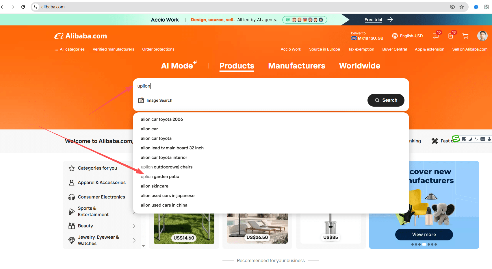The image size is (492, 269).
Task: Click the Sogou input method S icon
Action: click(456, 139)
